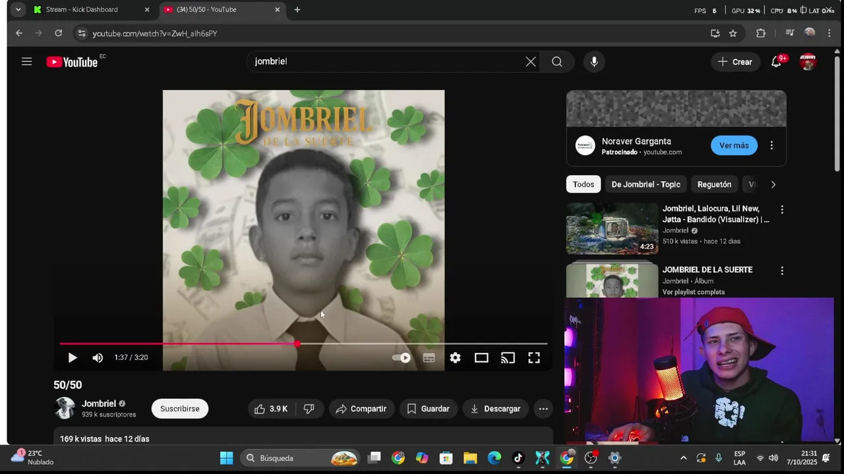The height and width of the screenshot is (474, 844).
Task: Open the JOMBRIEL DE LA SUERTE album thumbnail
Action: (612, 280)
